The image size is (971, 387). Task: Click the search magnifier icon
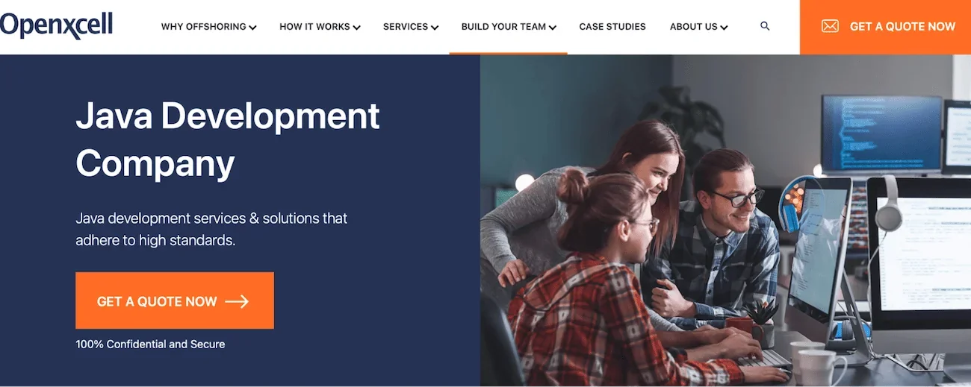(x=764, y=26)
